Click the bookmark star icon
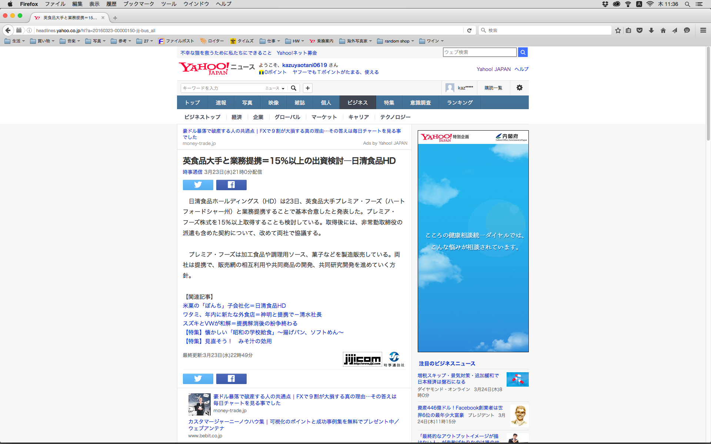Screen dimensions: 711x444 point(618,30)
